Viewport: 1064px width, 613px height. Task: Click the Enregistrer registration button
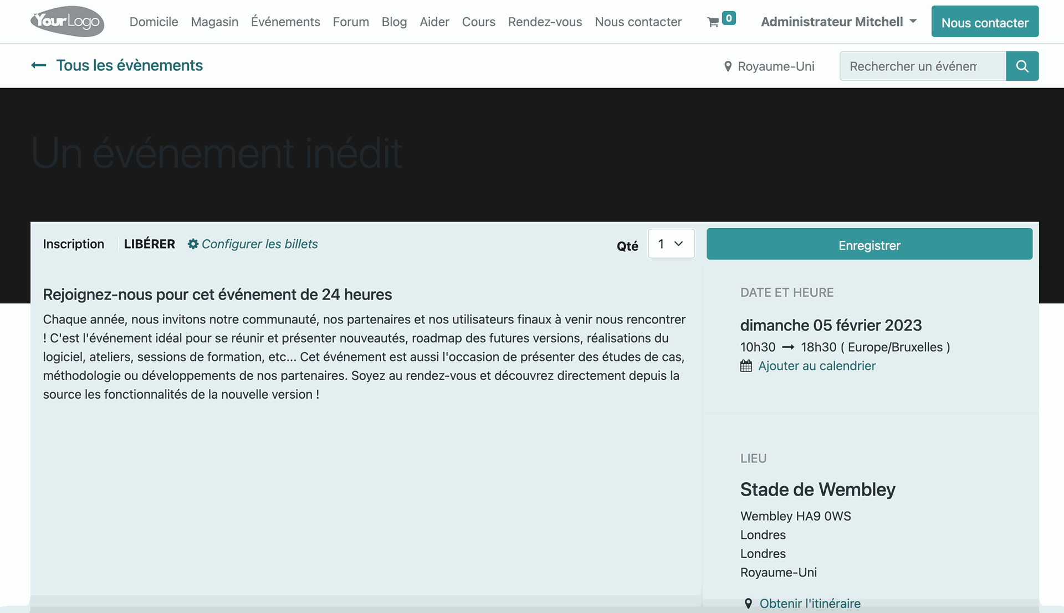click(x=869, y=244)
